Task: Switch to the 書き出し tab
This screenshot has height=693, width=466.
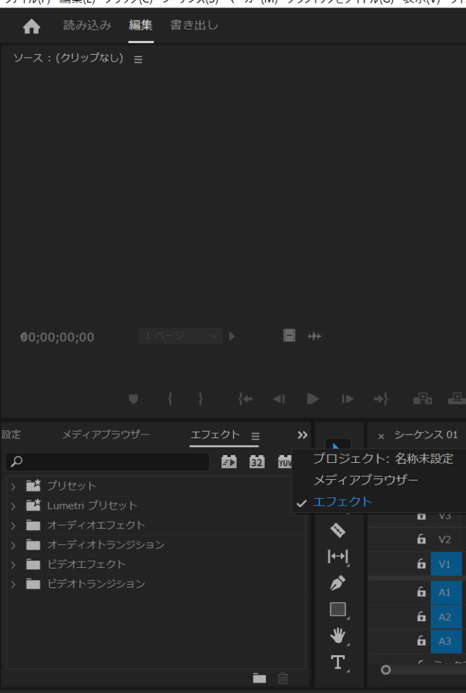Action: click(194, 26)
